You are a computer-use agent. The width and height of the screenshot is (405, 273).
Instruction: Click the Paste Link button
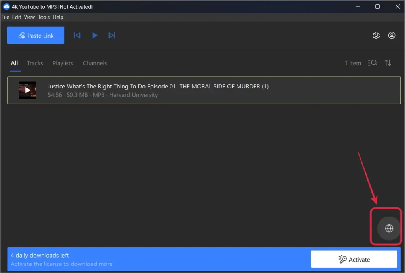click(x=35, y=35)
